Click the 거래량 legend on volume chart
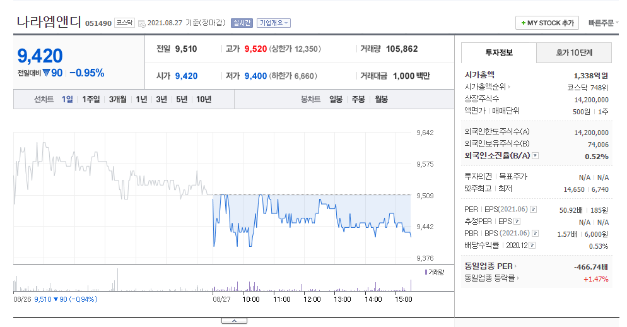Screen dimensions: 627x327 tap(435, 272)
